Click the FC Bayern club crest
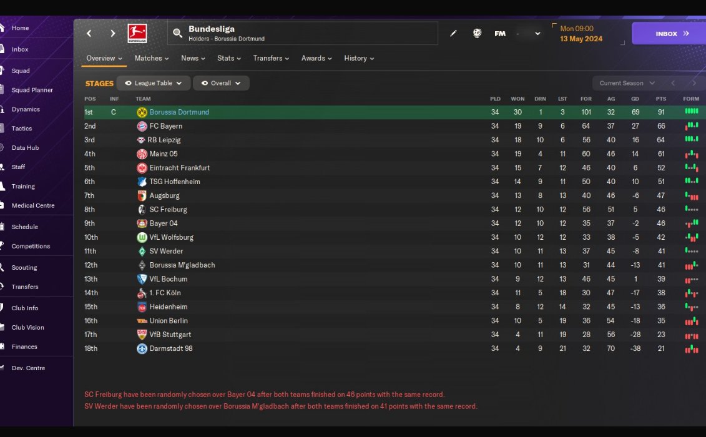This screenshot has width=706, height=437. (142, 126)
